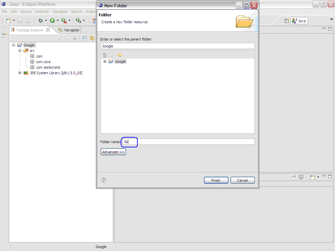Screen dimensions: 335x251
Task: Click the Finish button
Action: click(x=216, y=180)
